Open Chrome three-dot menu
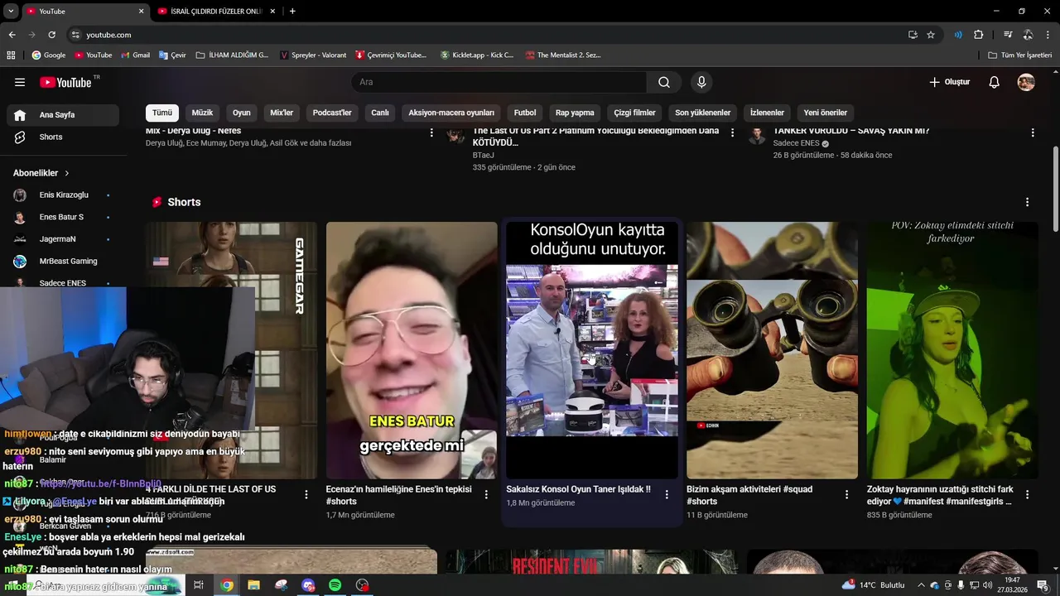The height and width of the screenshot is (596, 1060). click(x=1048, y=35)
